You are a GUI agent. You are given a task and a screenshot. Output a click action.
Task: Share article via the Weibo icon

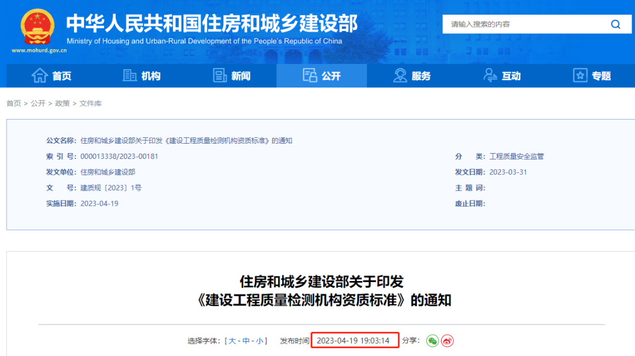447,340
